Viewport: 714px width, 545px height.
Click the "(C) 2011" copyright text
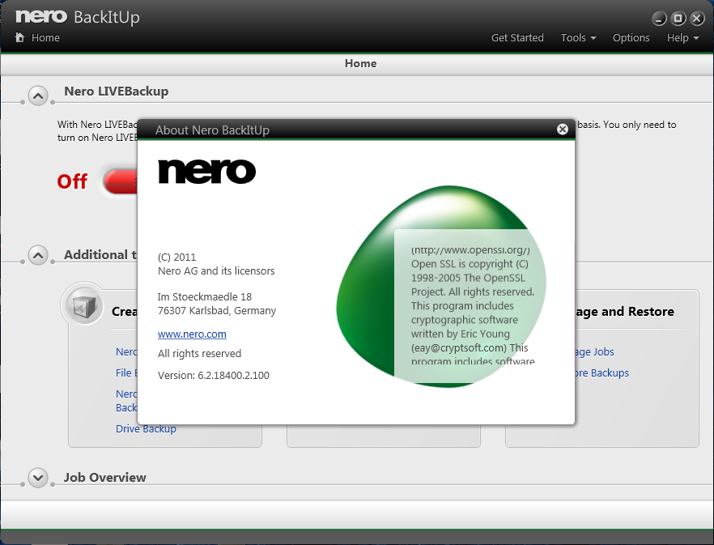coord(176,258)
